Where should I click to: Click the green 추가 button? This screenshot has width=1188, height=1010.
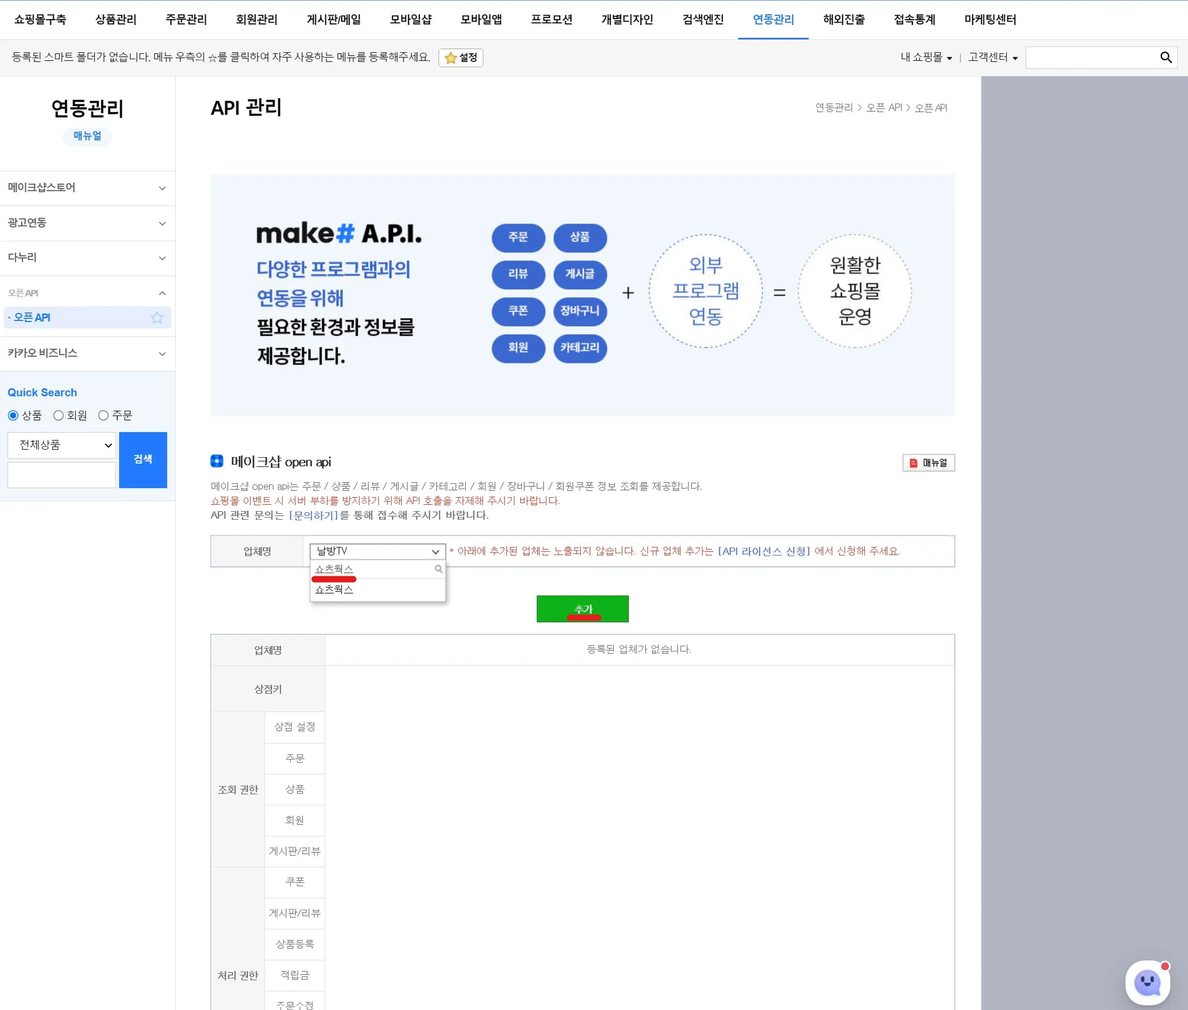tap(582, 609)
